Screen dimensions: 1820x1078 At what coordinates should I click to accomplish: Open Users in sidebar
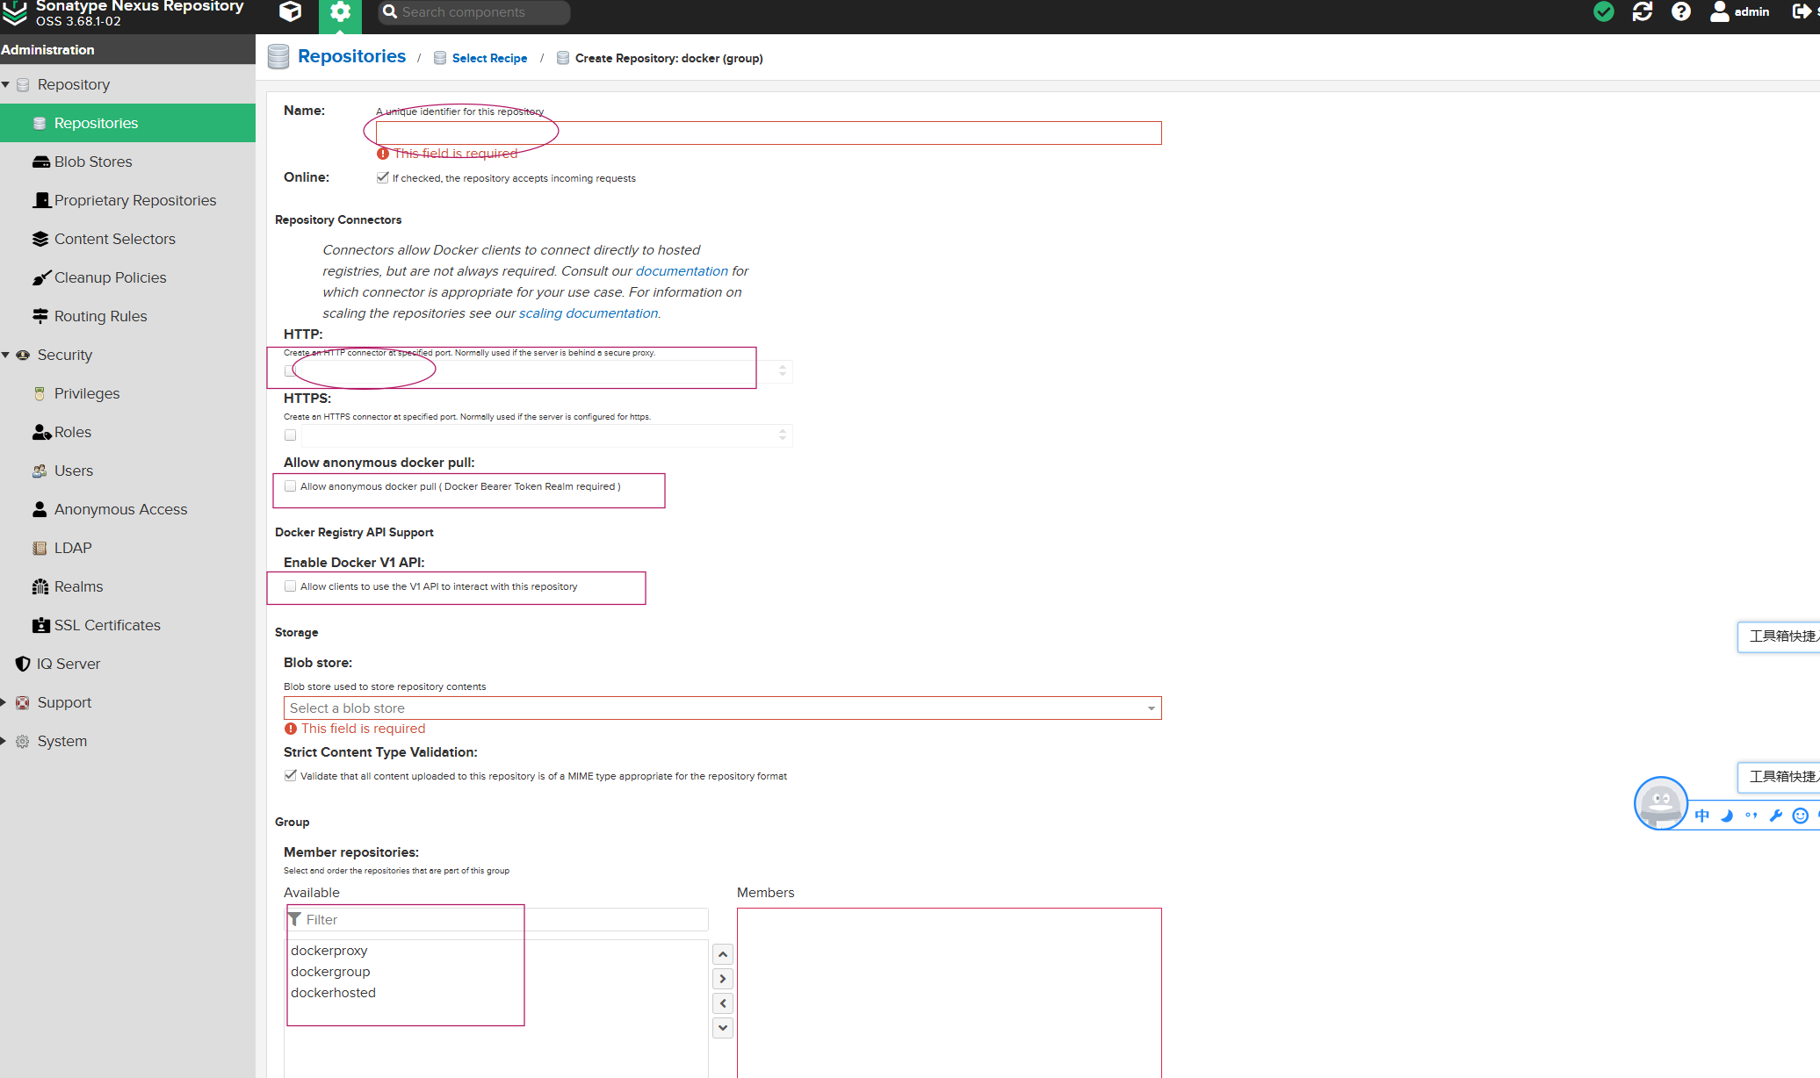[127, 471]
